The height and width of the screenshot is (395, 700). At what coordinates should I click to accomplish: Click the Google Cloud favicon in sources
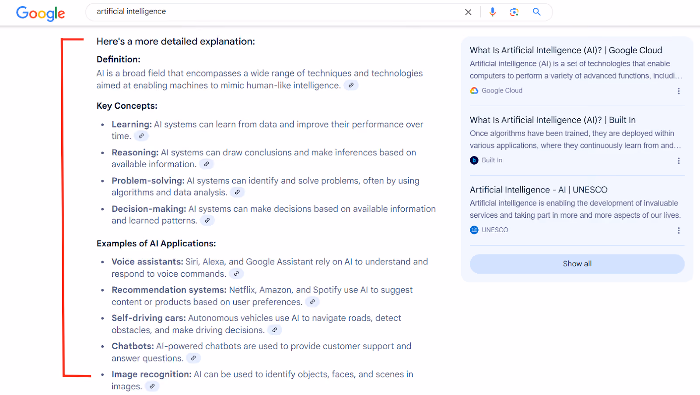[474, 90]
